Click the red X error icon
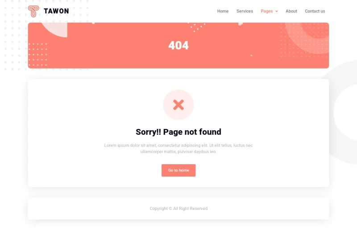357x230 pixels. tap(178, 105)
